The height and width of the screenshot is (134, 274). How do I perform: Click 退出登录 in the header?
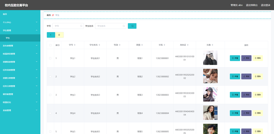(x=265, y=5)
